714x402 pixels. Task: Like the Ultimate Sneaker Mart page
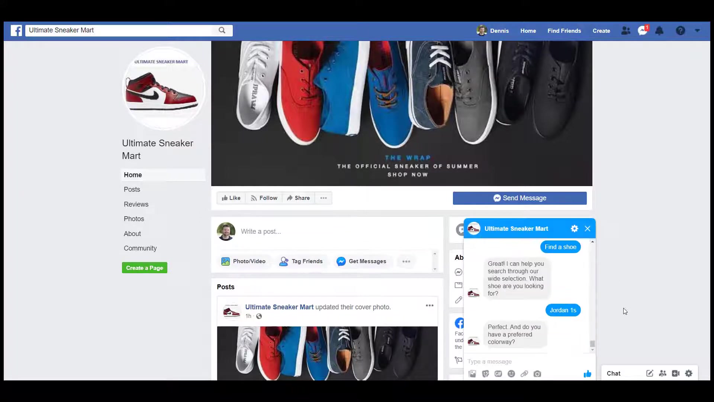click(231, 198)
